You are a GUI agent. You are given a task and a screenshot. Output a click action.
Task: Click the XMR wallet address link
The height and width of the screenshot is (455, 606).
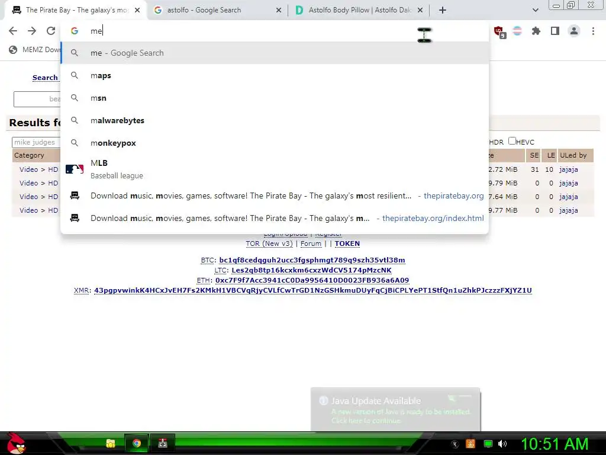(x=313, y=290)
